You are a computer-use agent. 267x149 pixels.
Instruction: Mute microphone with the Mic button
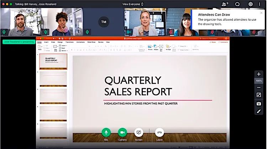point(106,133)
